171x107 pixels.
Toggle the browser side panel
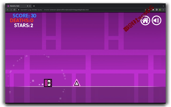click(x=157, y=10)
